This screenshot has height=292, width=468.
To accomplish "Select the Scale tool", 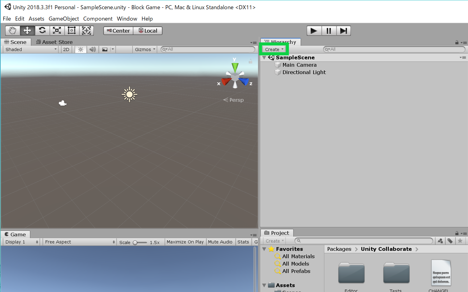I will 57,31.
